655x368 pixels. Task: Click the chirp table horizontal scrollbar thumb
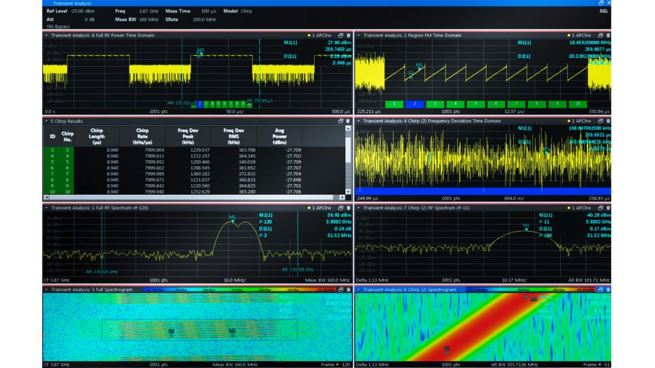191,198
